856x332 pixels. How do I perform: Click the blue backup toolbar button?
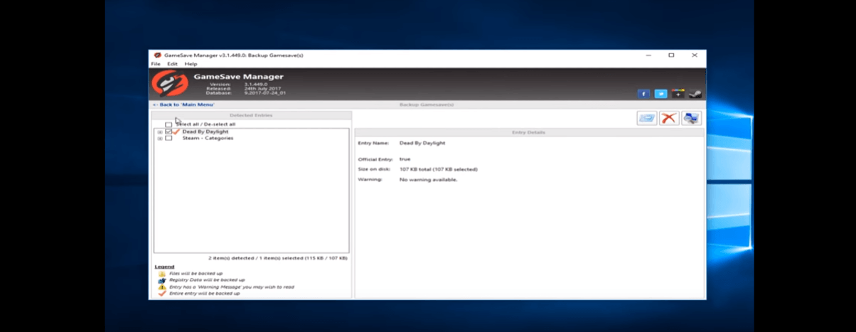[646, 118]
